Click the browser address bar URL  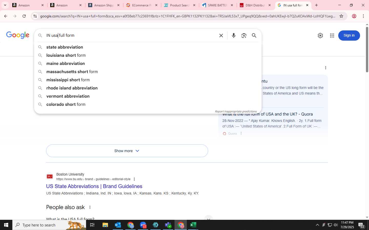(188, 16)
